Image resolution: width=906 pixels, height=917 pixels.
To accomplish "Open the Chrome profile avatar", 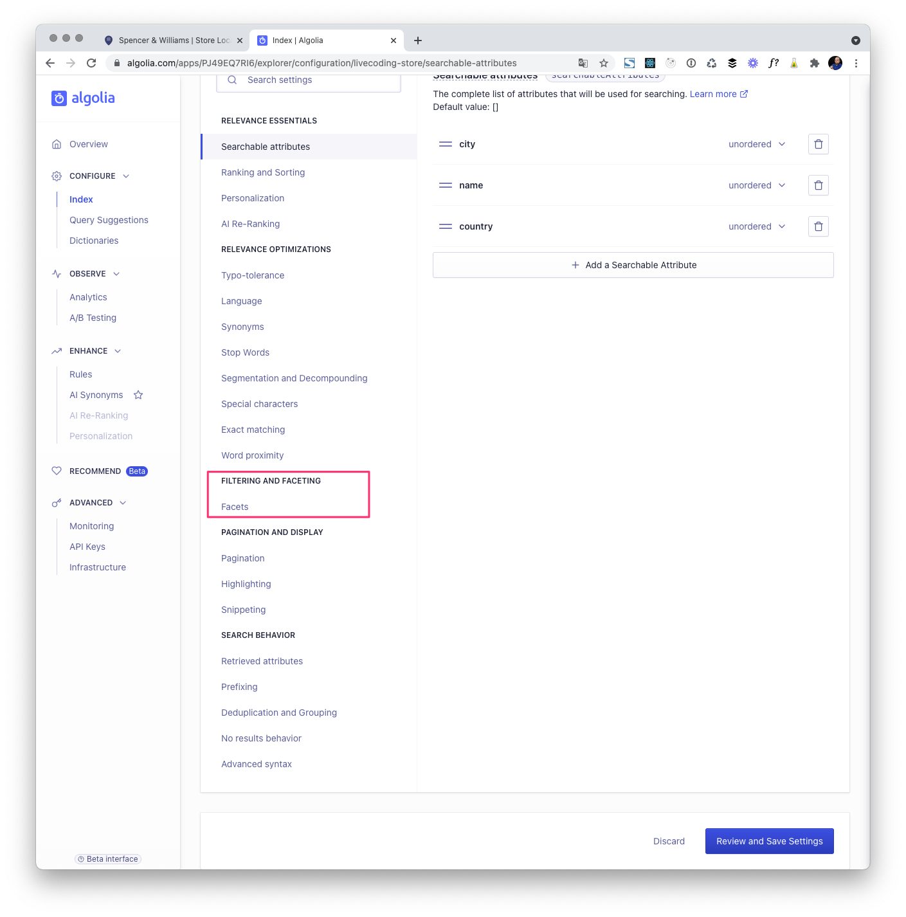I will click(835, 63).
